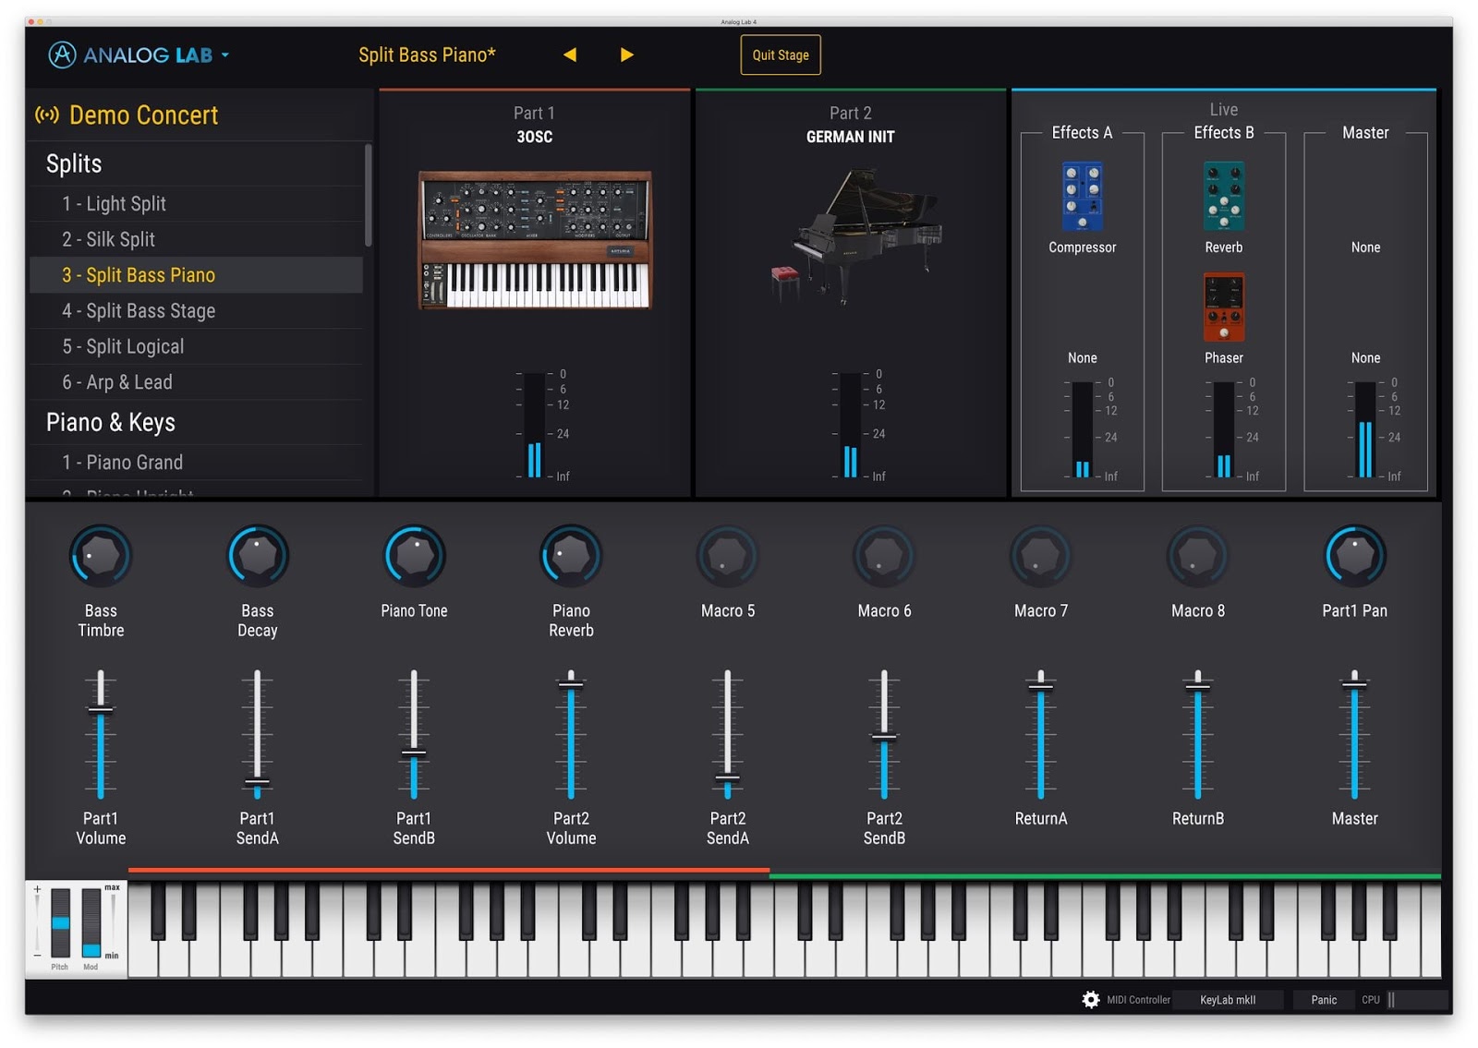Click the Master level meter in Live panel
Viewport: 1478px width, 1048px height.
[x=1364, y=429]
